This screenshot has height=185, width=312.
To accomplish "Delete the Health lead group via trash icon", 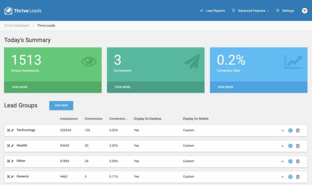I will point(298,146).
